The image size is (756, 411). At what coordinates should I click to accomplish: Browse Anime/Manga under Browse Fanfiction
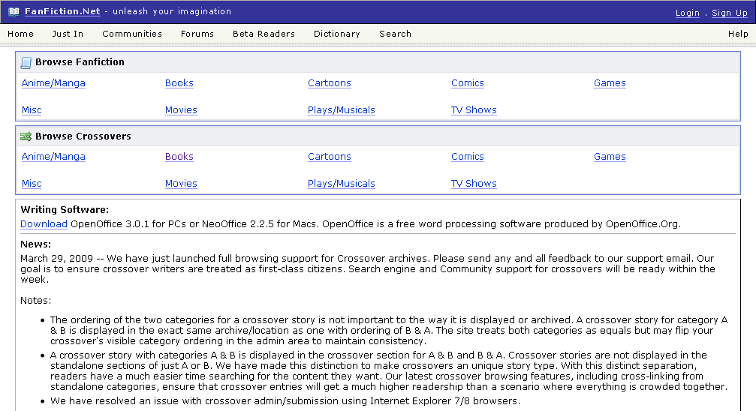53,82
